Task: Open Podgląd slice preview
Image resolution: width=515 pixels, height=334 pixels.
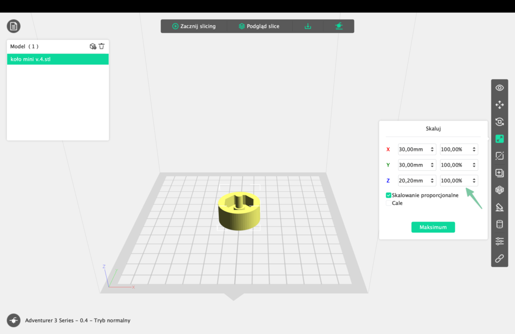Action: [259, 26]
